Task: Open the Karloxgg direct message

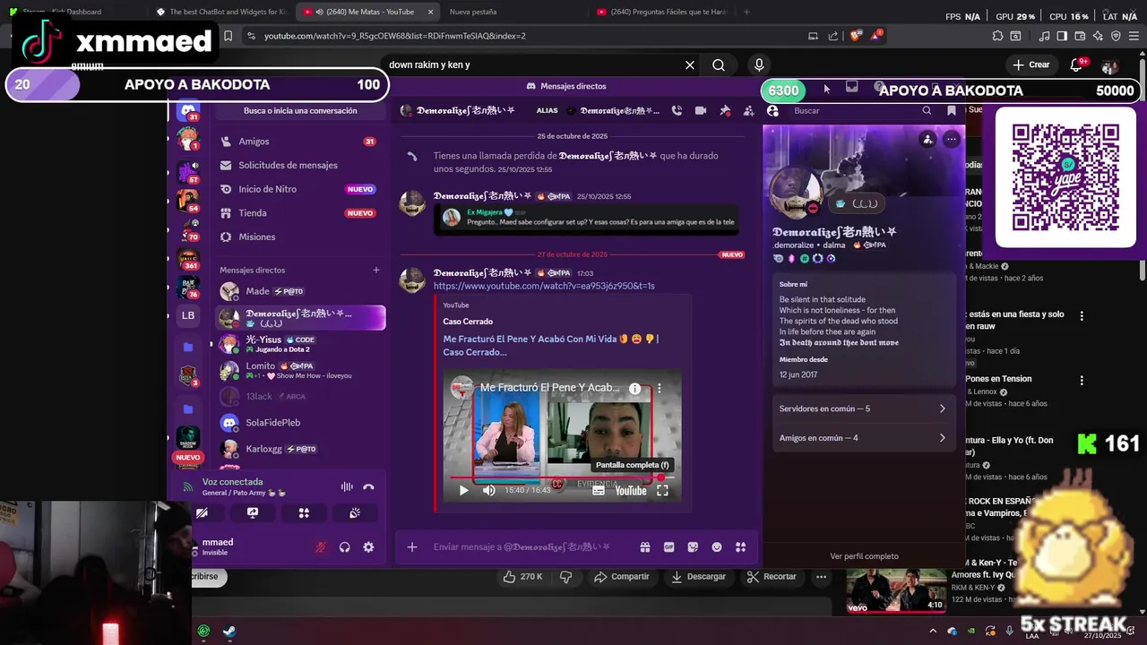Action: [300, 449]
